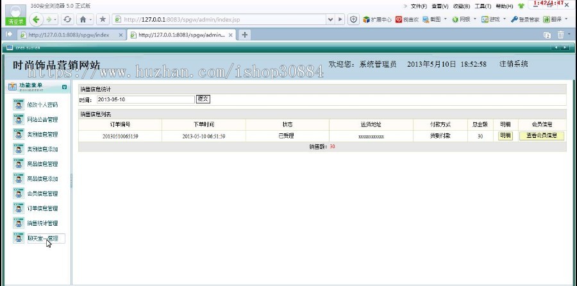
Task: Click the restore closed tabs trash icon
Action: pyautogui.click(x=560, y=35)
